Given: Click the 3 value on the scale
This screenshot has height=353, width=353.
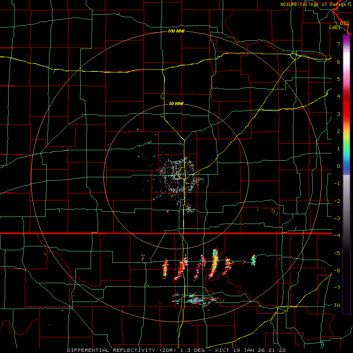Looking at the screenshot, I should click(x=338, y=114).
